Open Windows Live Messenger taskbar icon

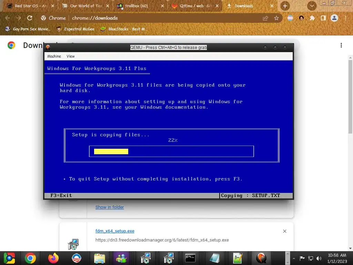(x=122, y=258)
